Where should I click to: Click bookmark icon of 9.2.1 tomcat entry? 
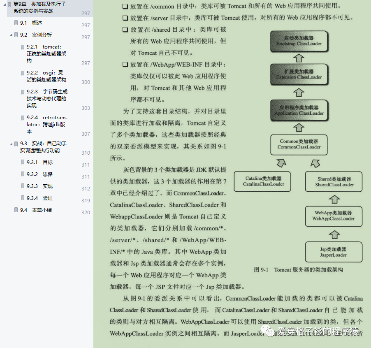point(23,47)
